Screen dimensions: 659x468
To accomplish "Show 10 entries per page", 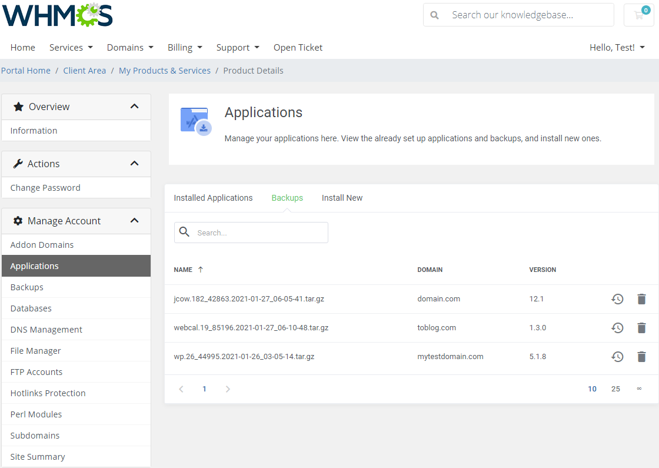I will click(x=592, y=389).
